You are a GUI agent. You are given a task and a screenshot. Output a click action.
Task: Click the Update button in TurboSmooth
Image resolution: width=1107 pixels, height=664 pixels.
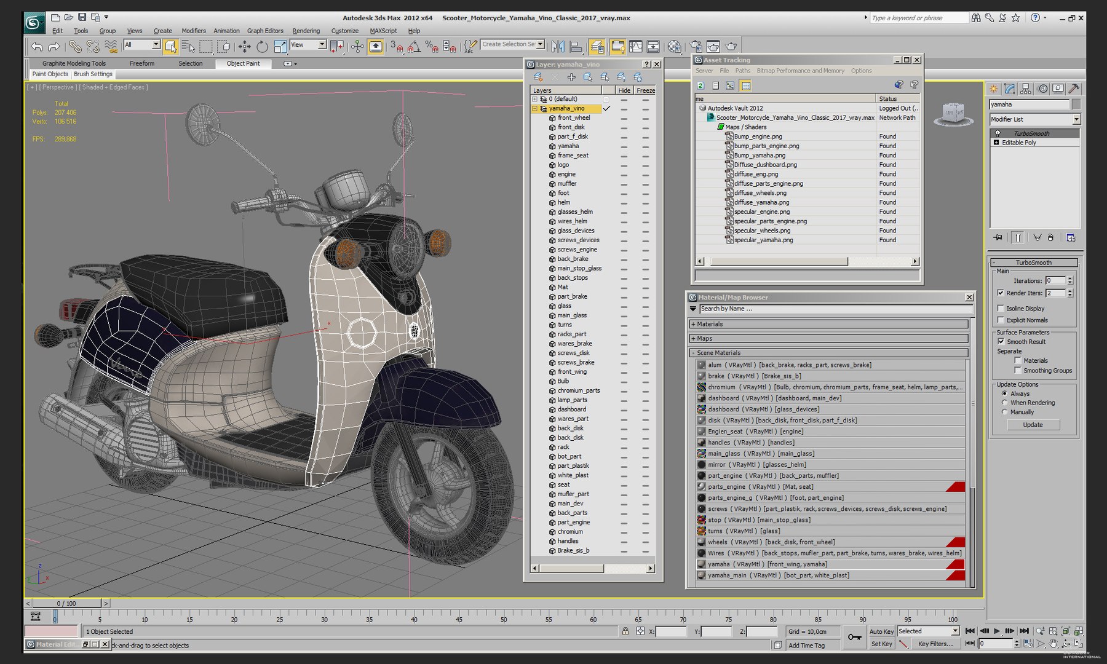click(x=1033, y=425)
